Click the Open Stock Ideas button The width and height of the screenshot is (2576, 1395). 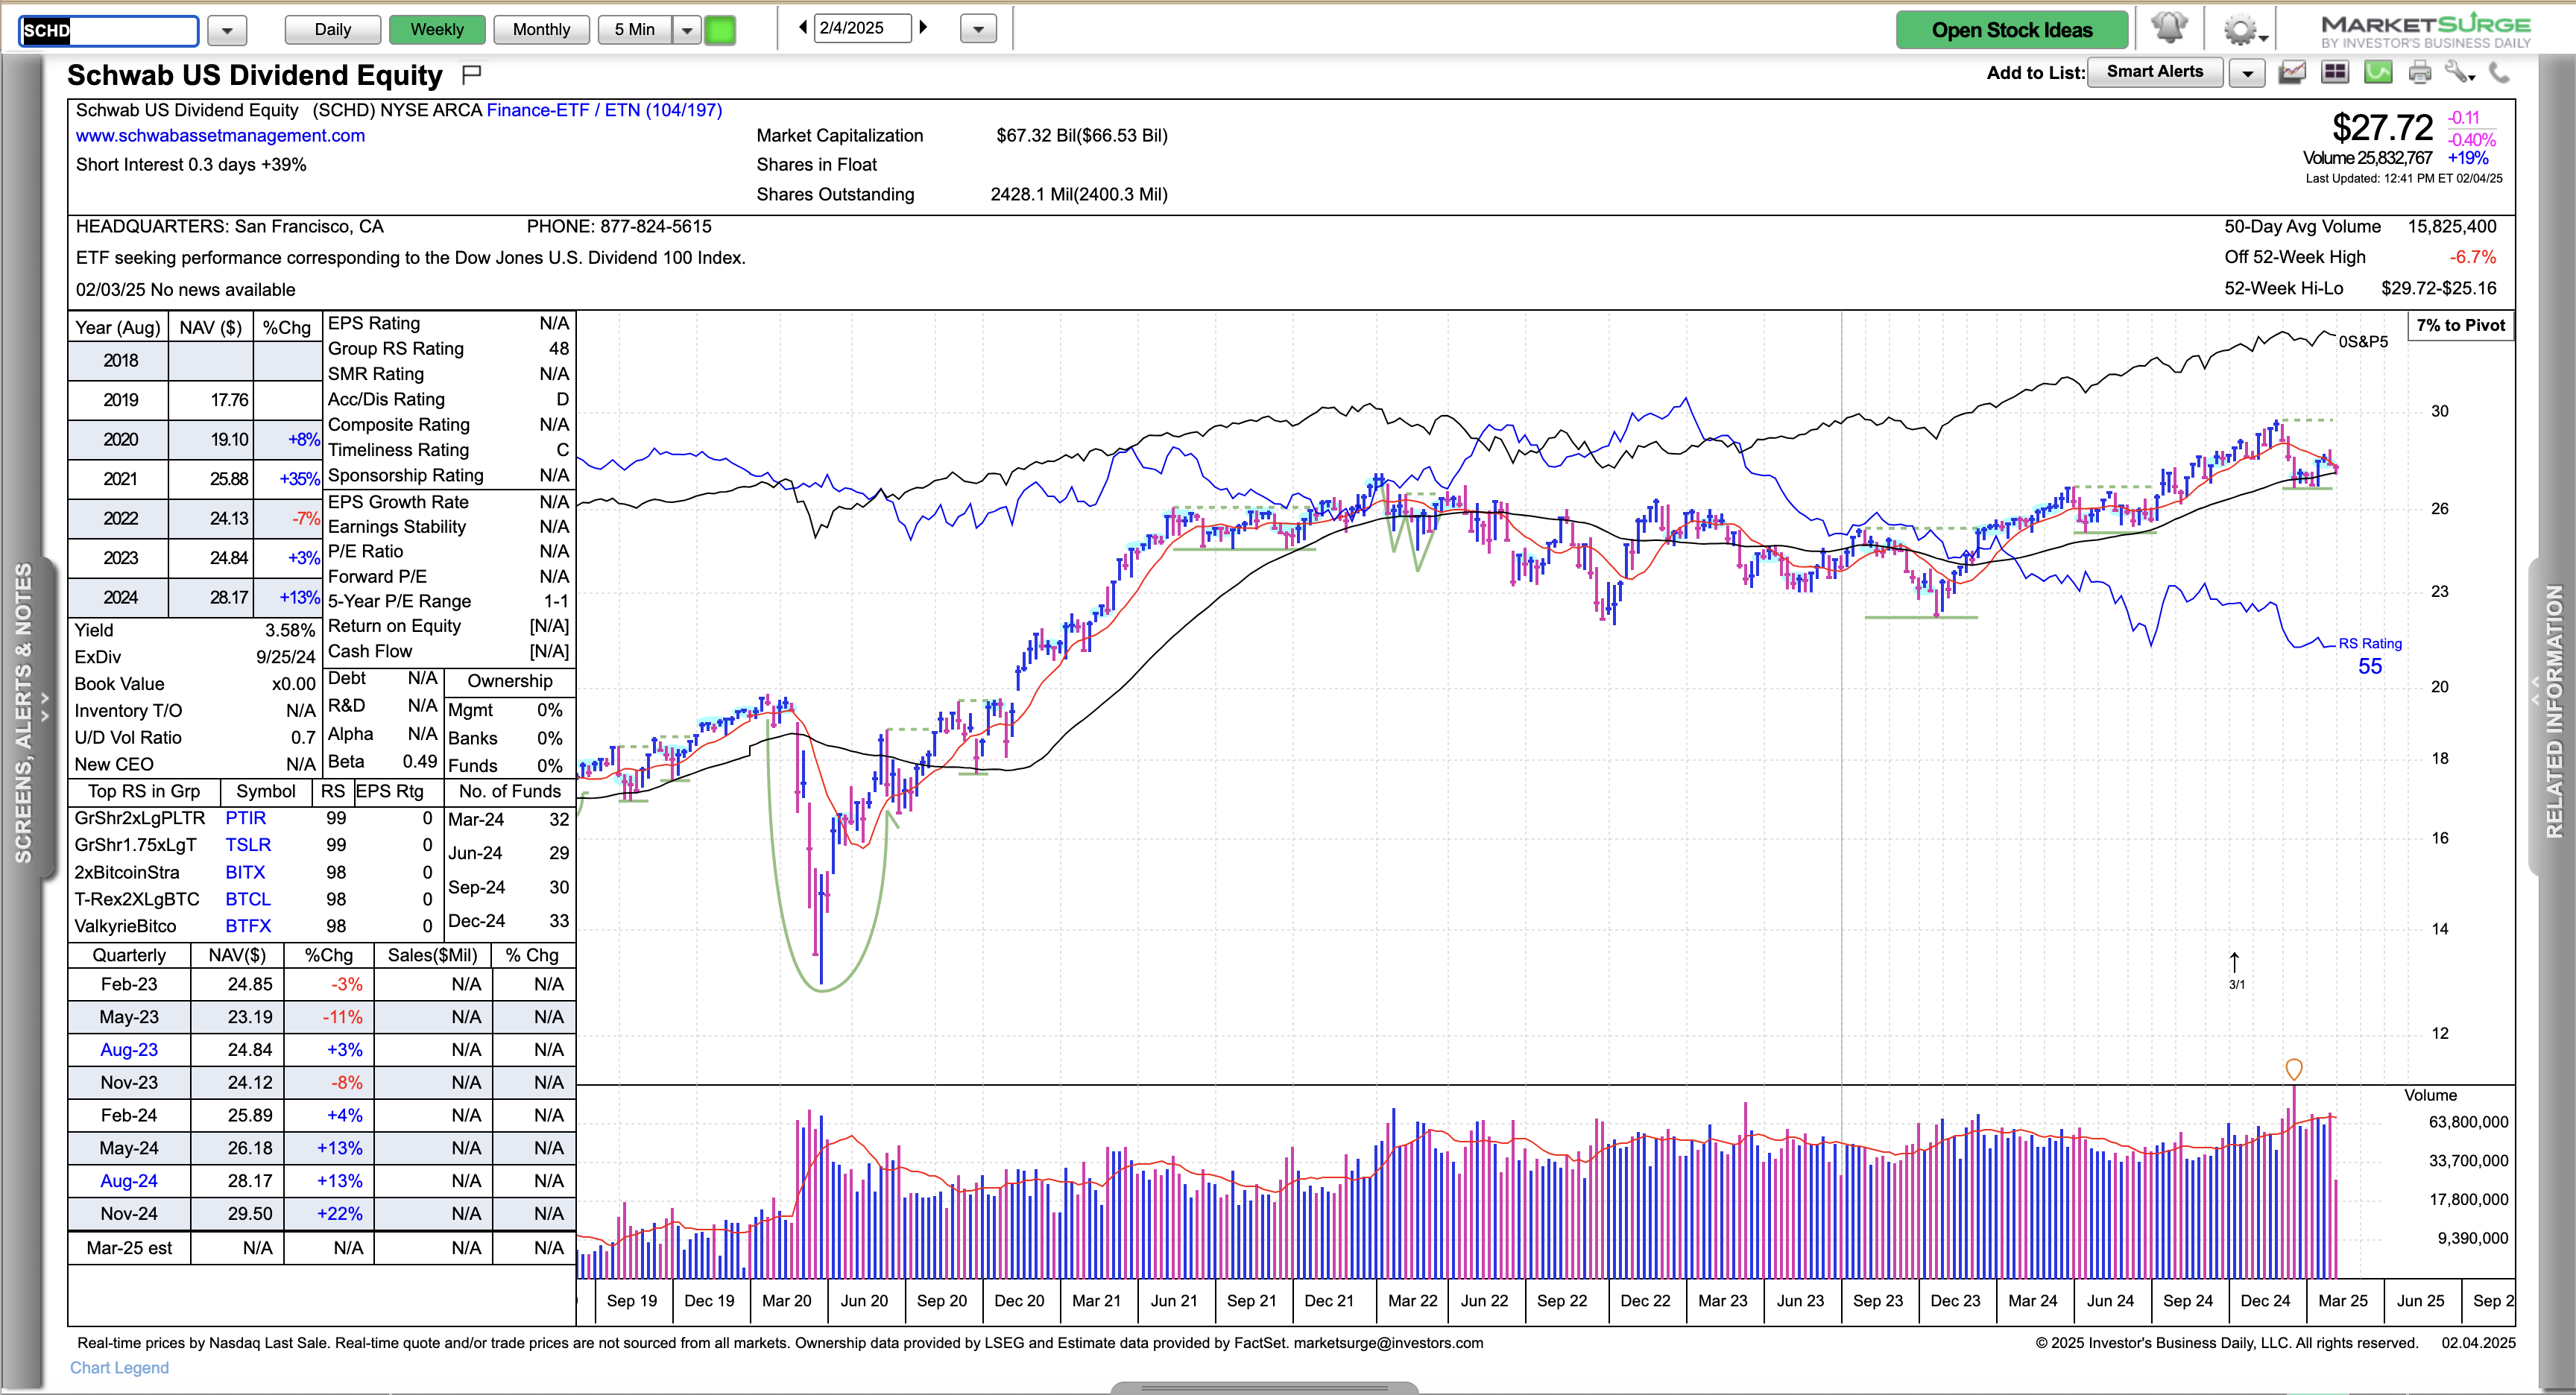(x=2011, y=30)
